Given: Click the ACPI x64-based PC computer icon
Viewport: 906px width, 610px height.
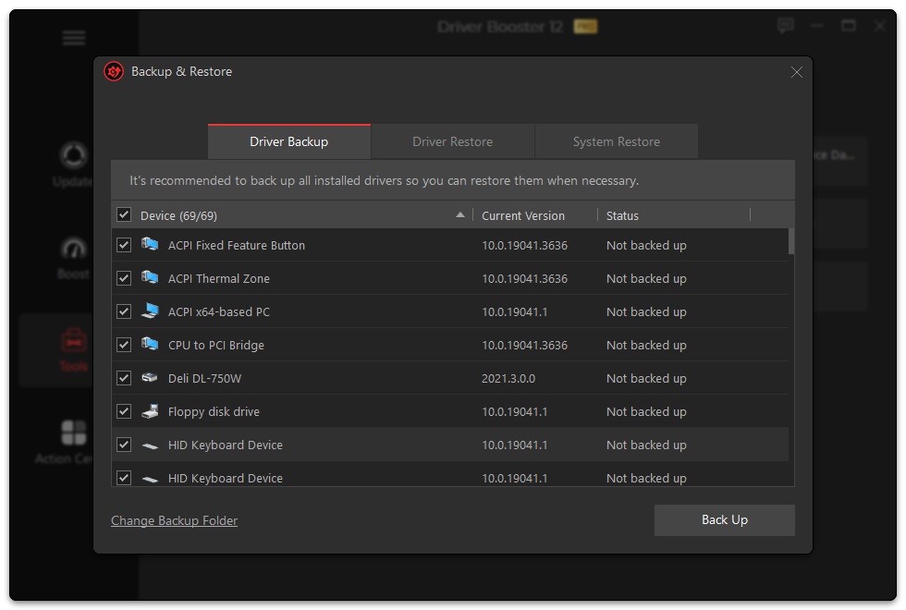Looking at the screenshot, I should pos(150,311).
